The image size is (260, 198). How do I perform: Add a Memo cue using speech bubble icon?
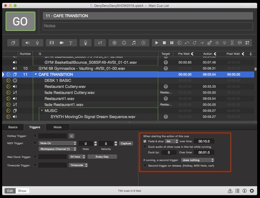point(240,43)
